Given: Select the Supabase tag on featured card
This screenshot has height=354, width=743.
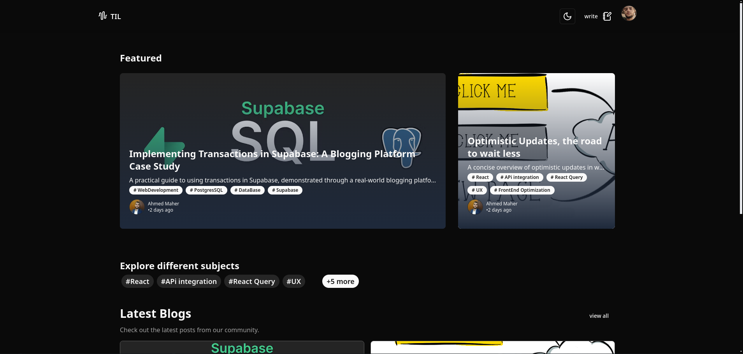Looking at the screenshot, I should click(285, 190).
